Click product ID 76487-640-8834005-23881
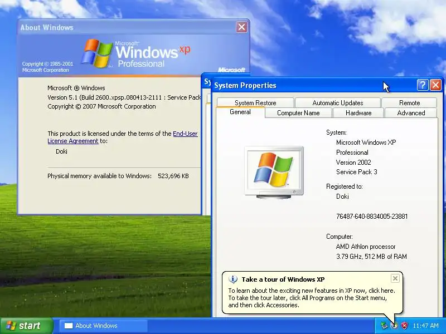Screen dimensions: 446x334 [x=372, y=217]
